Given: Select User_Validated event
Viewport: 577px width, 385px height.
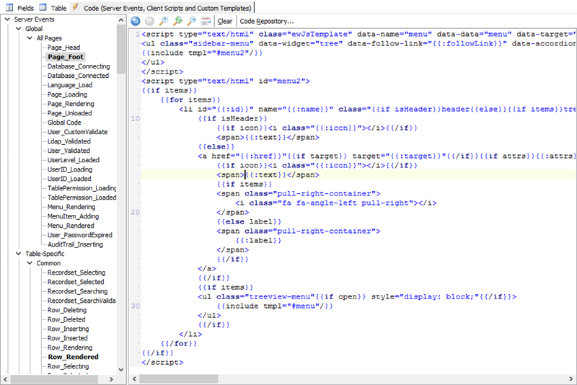Looking at the screenshot, I should pyautogui.click(x=69, y=151).
